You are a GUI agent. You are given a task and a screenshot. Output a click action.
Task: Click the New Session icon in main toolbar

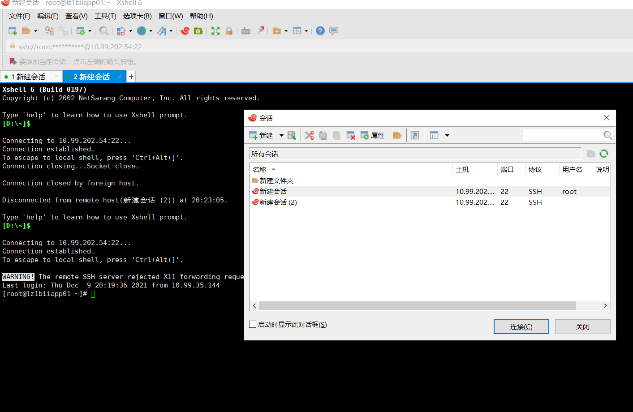coord(13,31)
